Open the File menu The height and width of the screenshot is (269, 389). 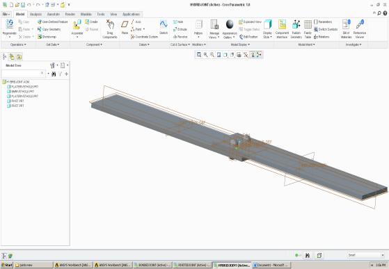click(x=6, y=15)
